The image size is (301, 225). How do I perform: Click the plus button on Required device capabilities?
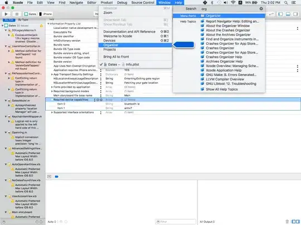click(98, 99)
